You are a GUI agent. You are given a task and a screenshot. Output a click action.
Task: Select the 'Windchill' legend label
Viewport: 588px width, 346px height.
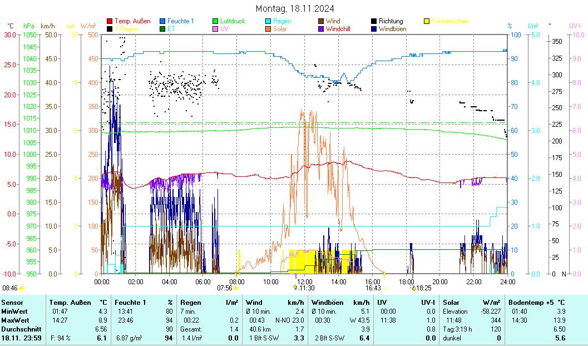[339, 29]
